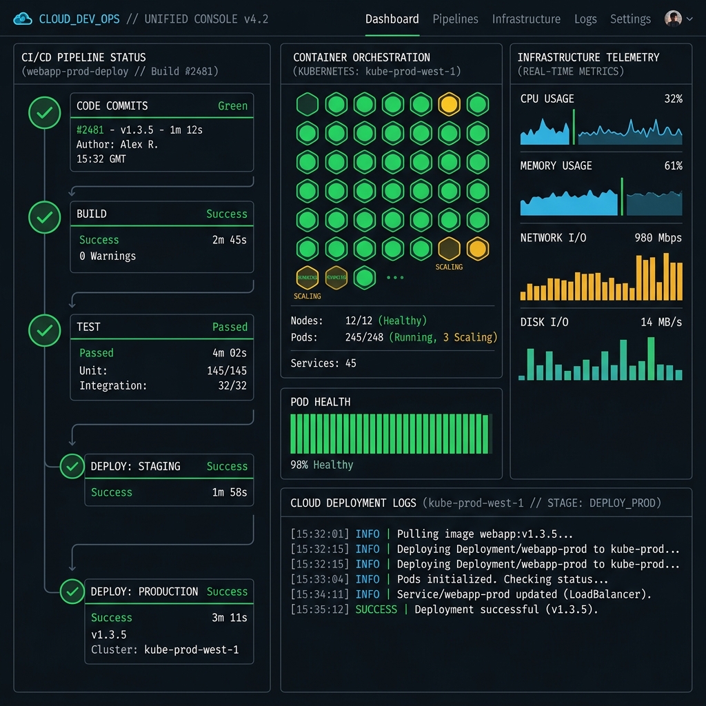Click the '32%' CPU usage value
The image size is (706, 706).
point(674,99)
